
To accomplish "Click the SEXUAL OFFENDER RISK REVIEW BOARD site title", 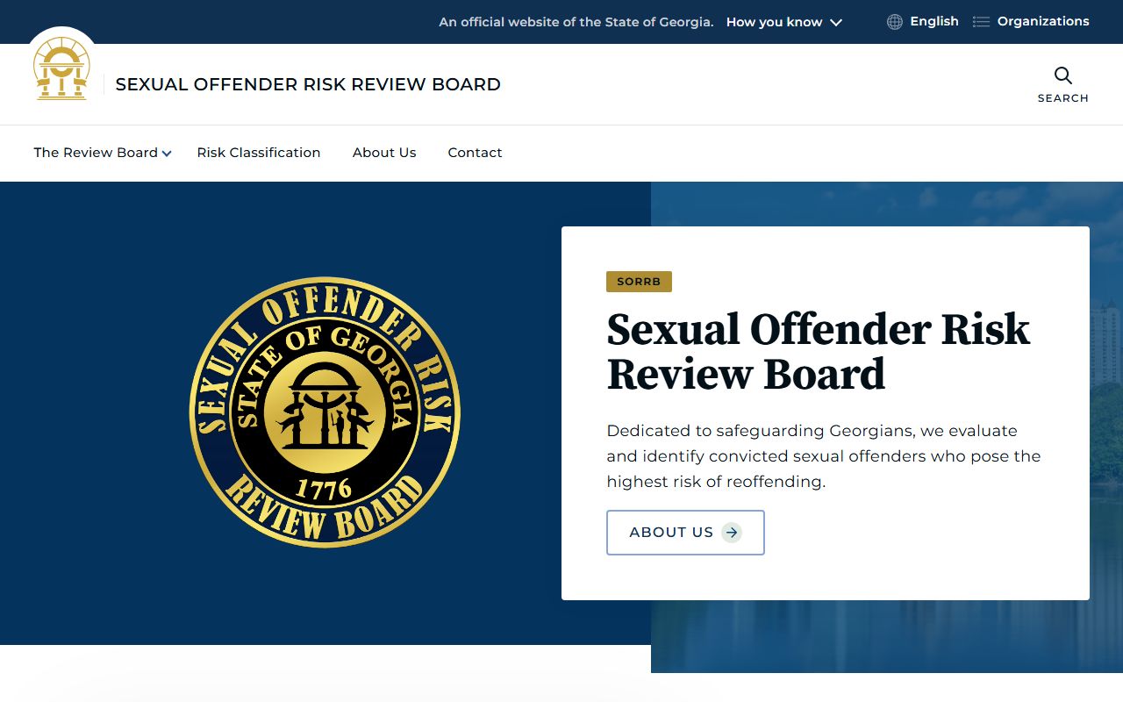I will click(x=308, y=84).
